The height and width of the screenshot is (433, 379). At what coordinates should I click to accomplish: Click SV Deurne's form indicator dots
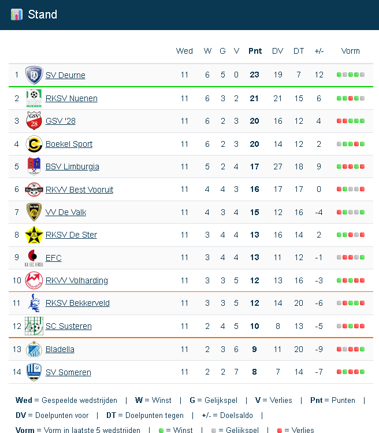pyautogui.click(x=350, y=75)
